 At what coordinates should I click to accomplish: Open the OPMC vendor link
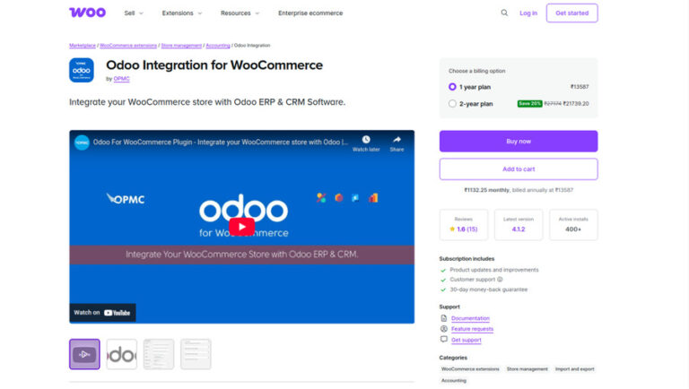tap(121, 79)
